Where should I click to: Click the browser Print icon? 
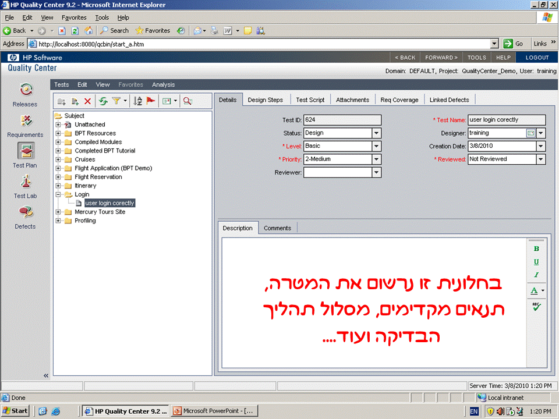tap(214, 31)
